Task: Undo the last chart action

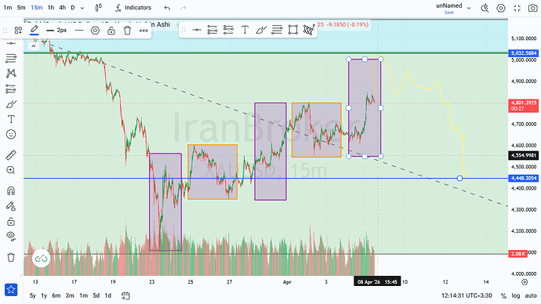Action: (x=167, y=8)
